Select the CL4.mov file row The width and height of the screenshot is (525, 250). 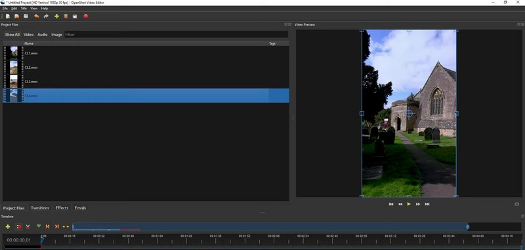(x=146, y=96)
